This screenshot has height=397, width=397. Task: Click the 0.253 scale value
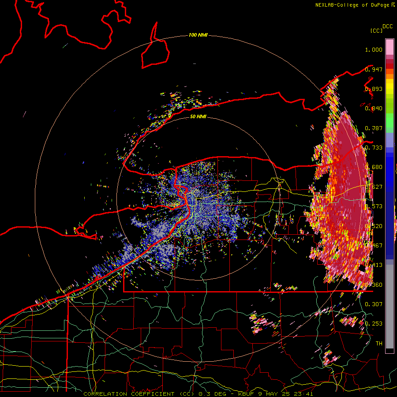(x=374, y=324)
